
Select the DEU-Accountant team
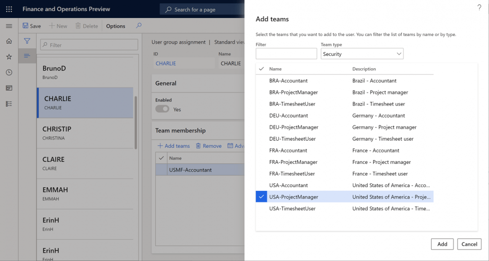(x=345, y=116)
